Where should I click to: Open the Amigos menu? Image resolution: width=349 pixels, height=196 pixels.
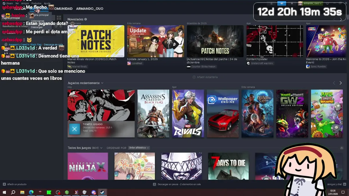coord(25,3)
